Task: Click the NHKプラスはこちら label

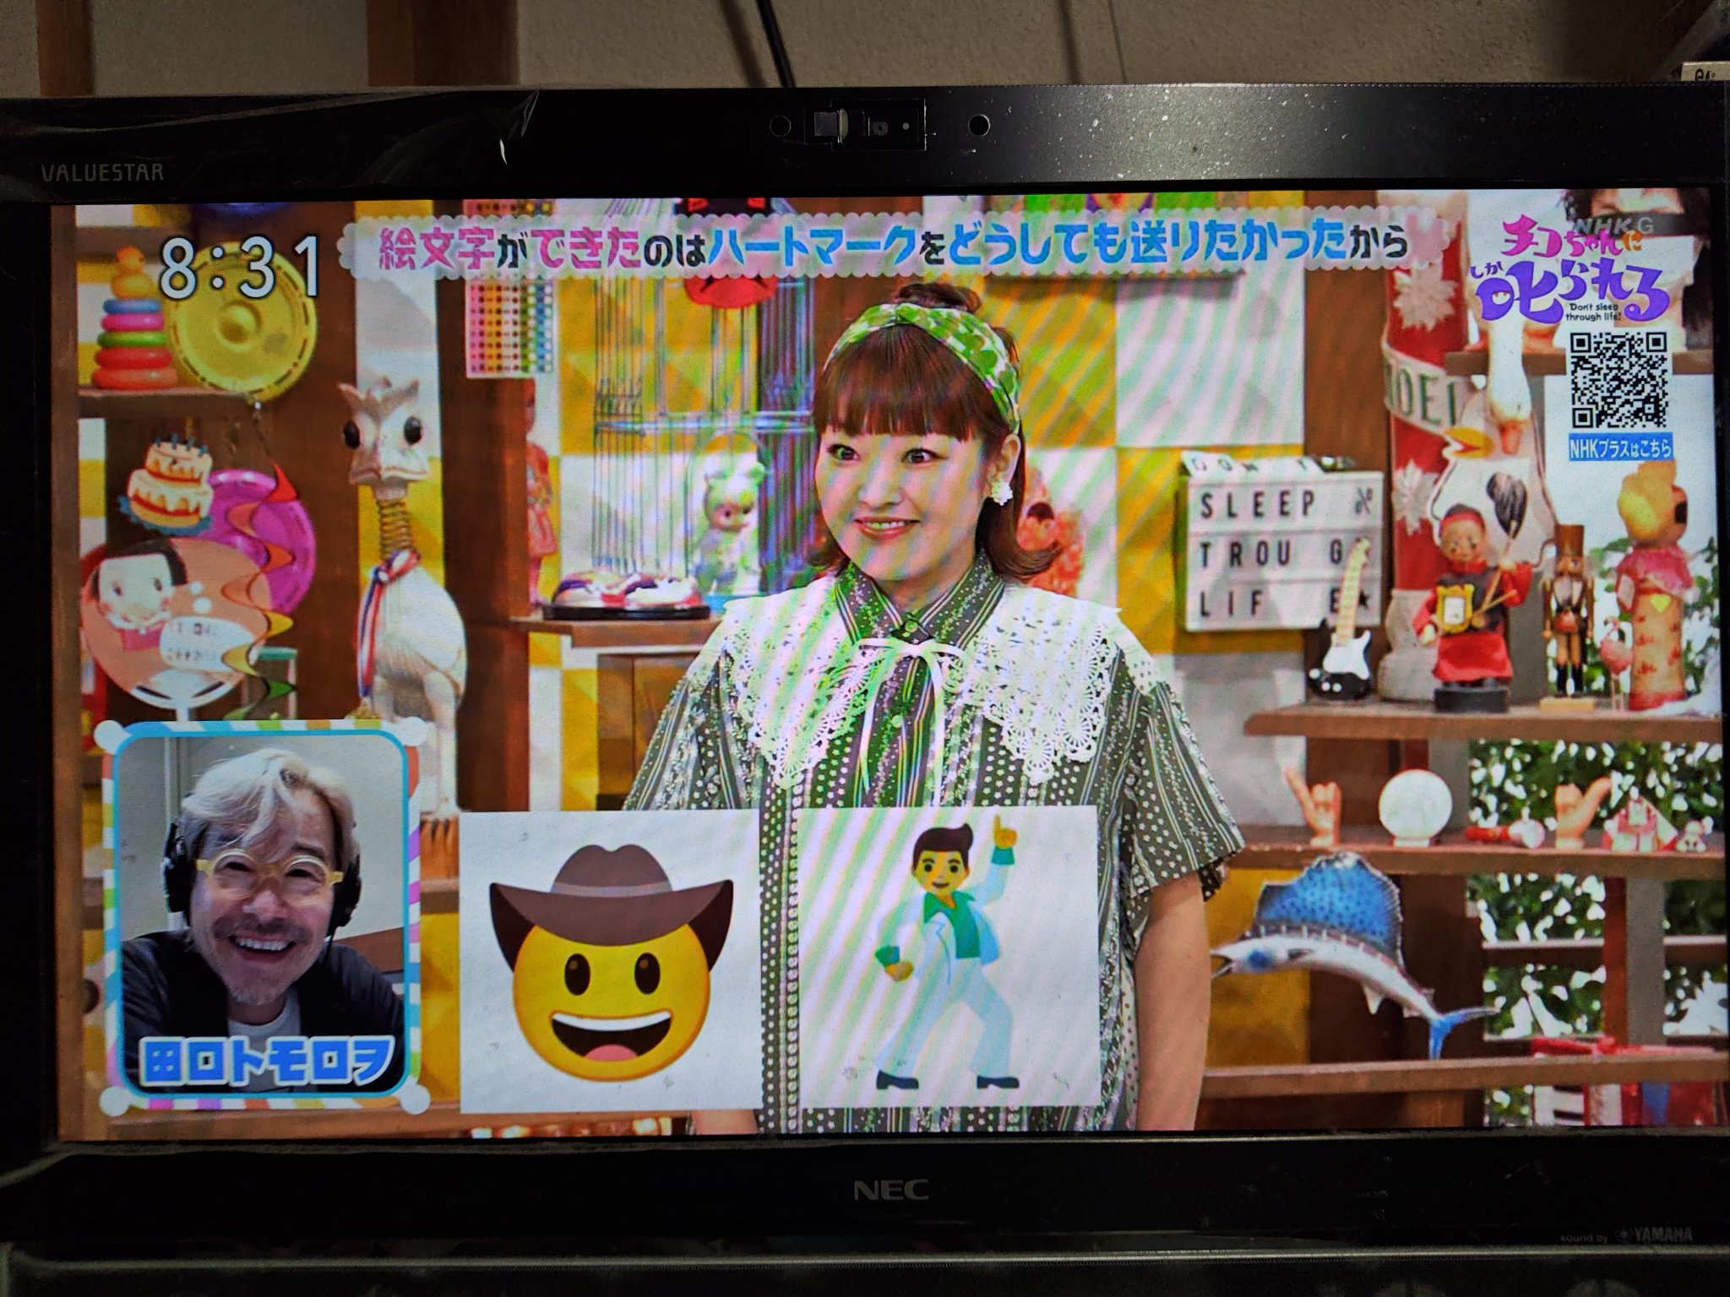Action: tap(1620, 448)
